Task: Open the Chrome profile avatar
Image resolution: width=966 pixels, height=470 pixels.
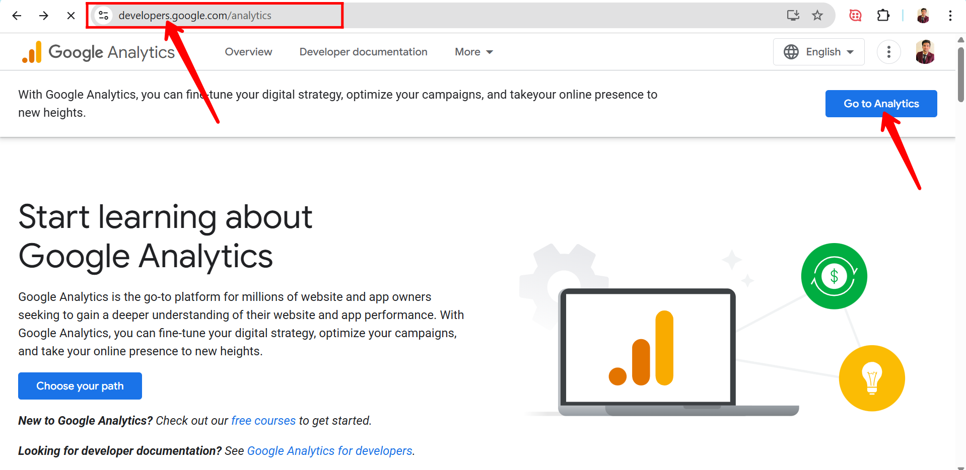Action: click(x=923, y=16)
